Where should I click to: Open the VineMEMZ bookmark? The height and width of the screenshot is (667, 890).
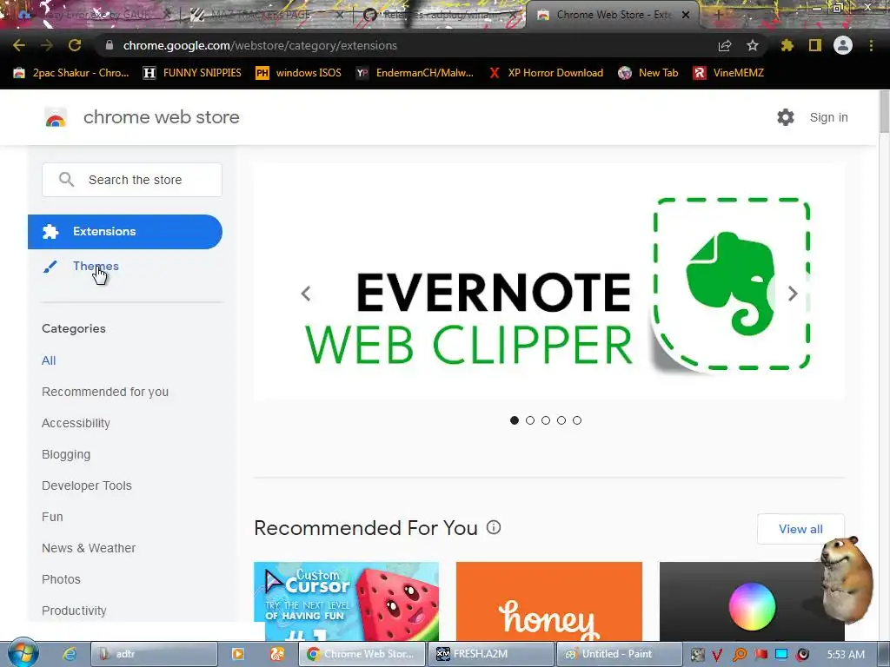pyautogui.click(x=729, y=73)
